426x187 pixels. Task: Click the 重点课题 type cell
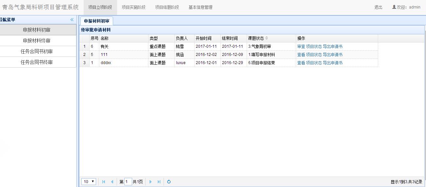click(x=161, y=46)
